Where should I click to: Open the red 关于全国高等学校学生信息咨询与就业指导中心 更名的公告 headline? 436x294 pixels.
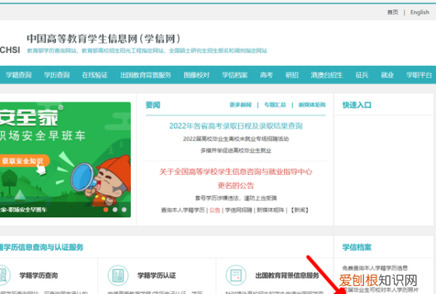coord(235,179)
